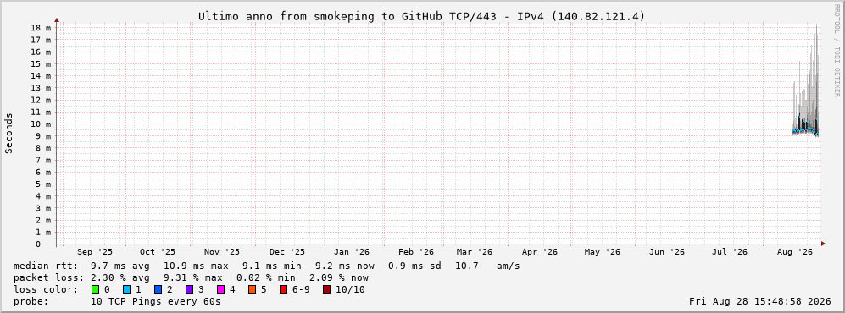Click the 10 m y-axis tick label
Image resolution: width=845 pixels, height=313 pixels.
coord(41,124)
